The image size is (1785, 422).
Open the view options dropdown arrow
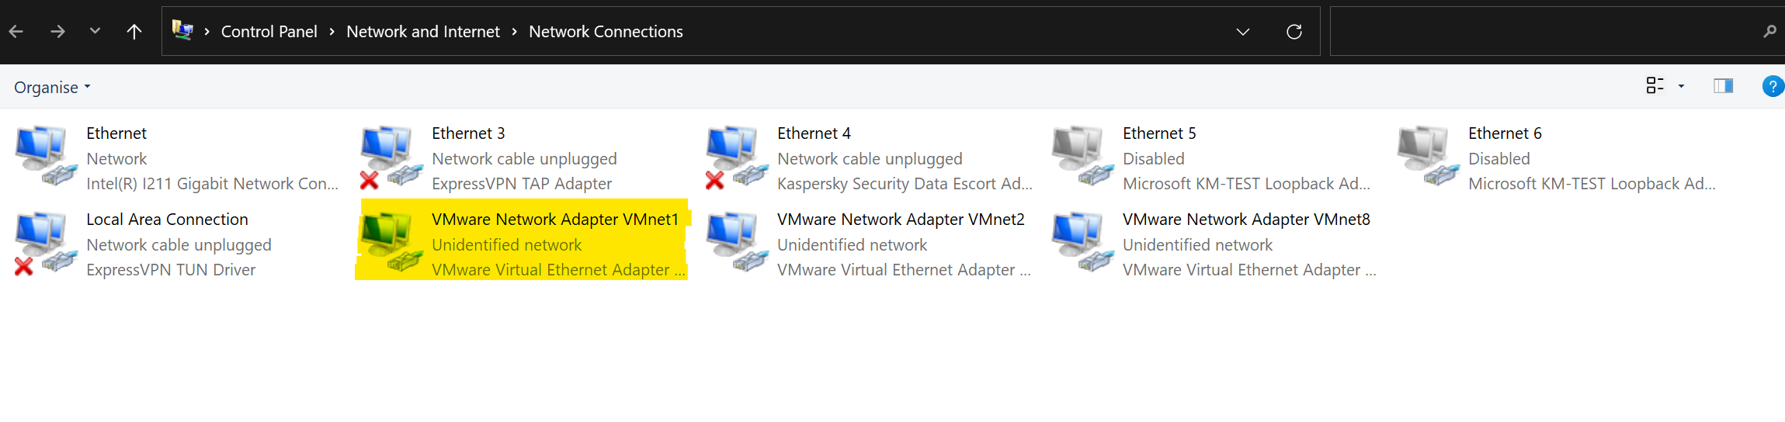point(1681,86)
